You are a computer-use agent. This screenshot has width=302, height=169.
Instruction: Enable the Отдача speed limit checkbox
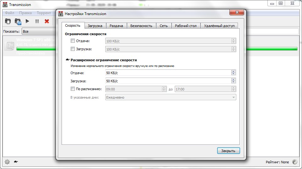(73, 41)
